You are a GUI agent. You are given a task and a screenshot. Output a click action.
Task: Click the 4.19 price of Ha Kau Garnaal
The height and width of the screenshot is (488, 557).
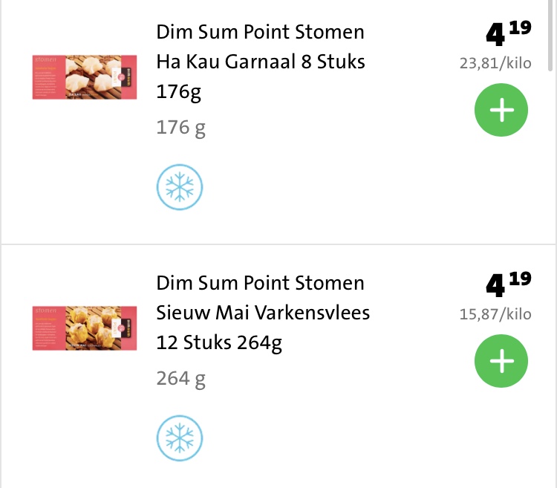tap(509, 33)
